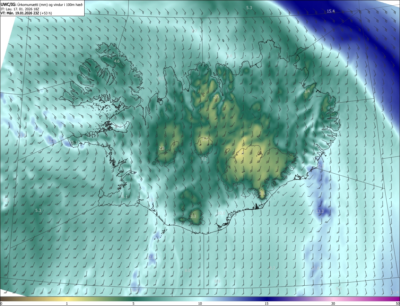Image resolution: width=400 pixels, height=306 pixels.
Task: Click the map title "Úrkomumætti (mm) og vindur í 100m hæð"
Action: 50,4
